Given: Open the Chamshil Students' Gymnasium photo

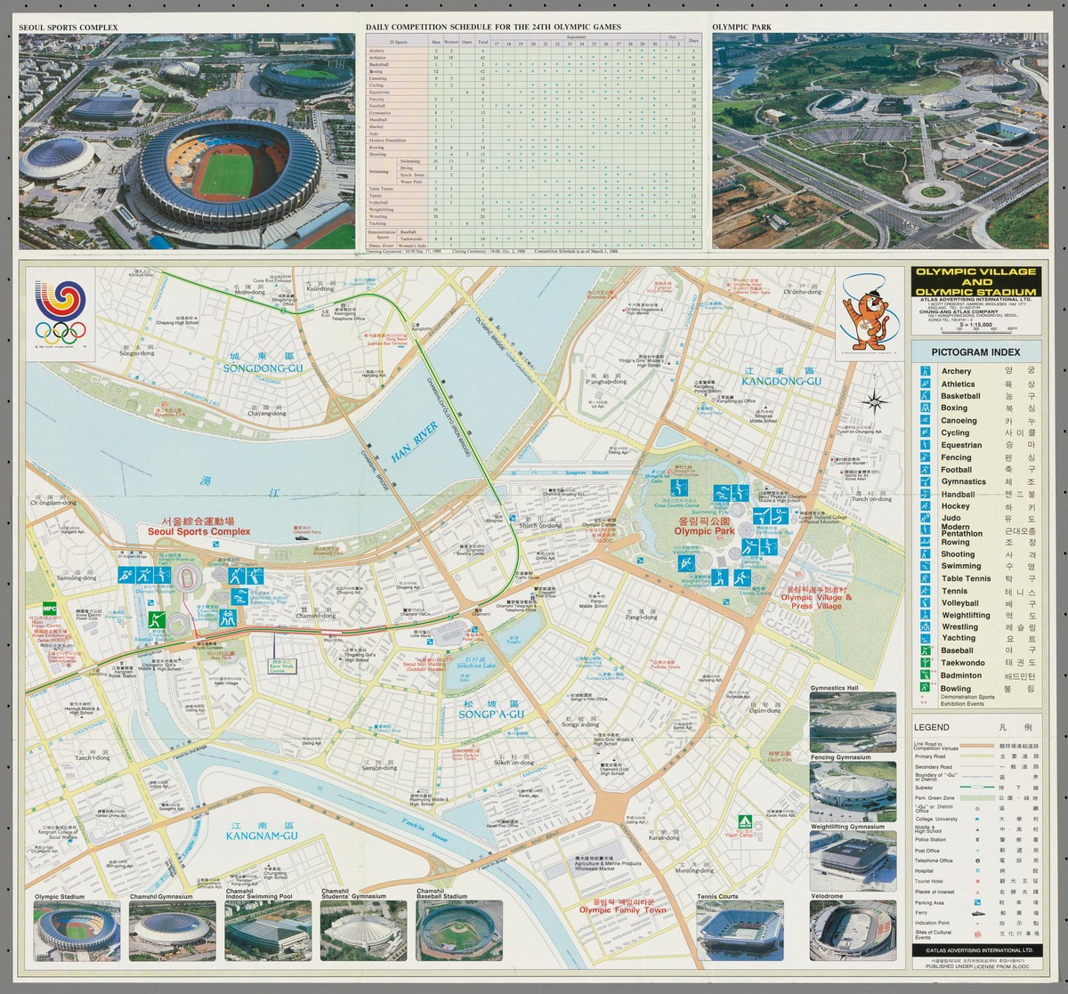Looking at the screenshot, I should pyautogui.click(x=363, y=930).
